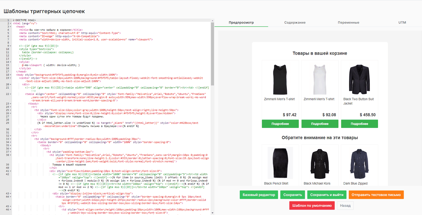Send test email with Отправить тестовое письмо
The image size is (422, 215).
(376, 195)
